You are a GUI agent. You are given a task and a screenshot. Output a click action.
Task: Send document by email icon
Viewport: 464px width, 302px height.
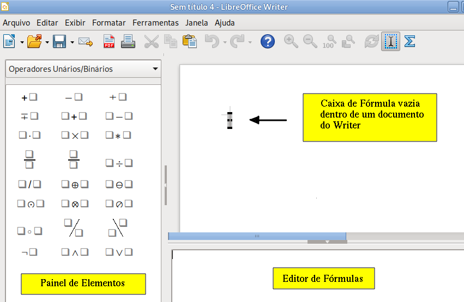[x=86, y=41]
